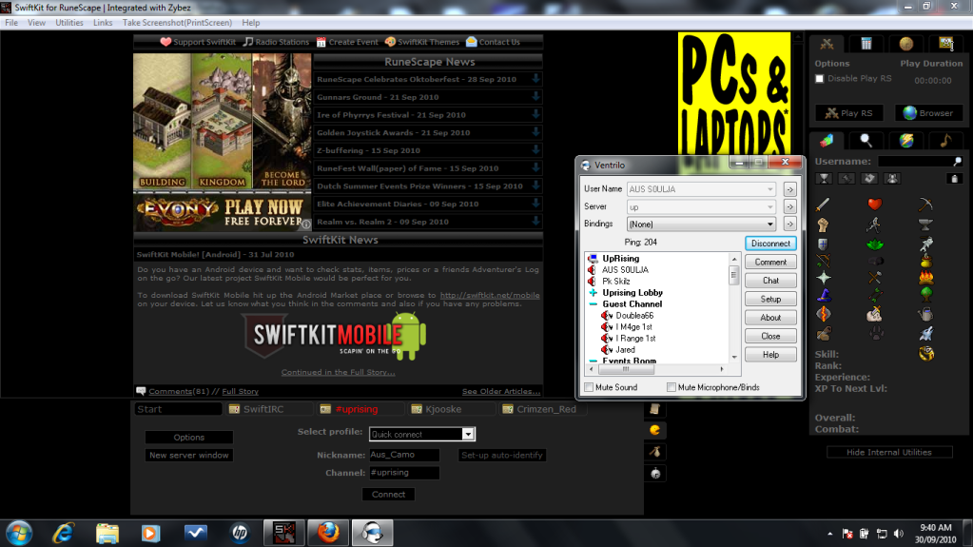This screenshot has height=547, width=973.
Task: Click the calculator icon tab at top
Action: (x=866, y=44)
